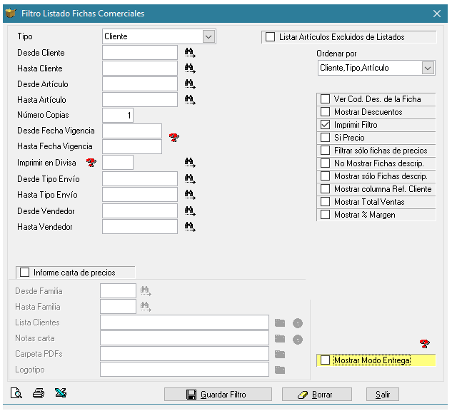Click red help icon above Mostrar Modo Entrega
The image size is (452, 411).
pos(425,345)
